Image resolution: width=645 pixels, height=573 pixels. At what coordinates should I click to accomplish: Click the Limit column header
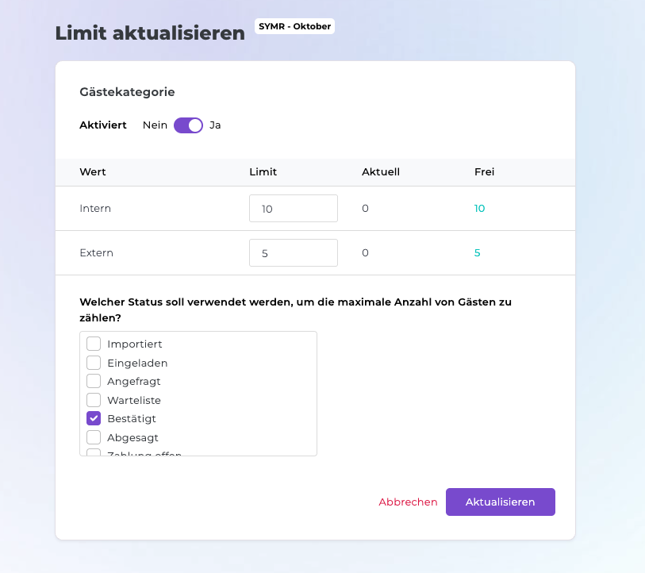tap(263, 172)
